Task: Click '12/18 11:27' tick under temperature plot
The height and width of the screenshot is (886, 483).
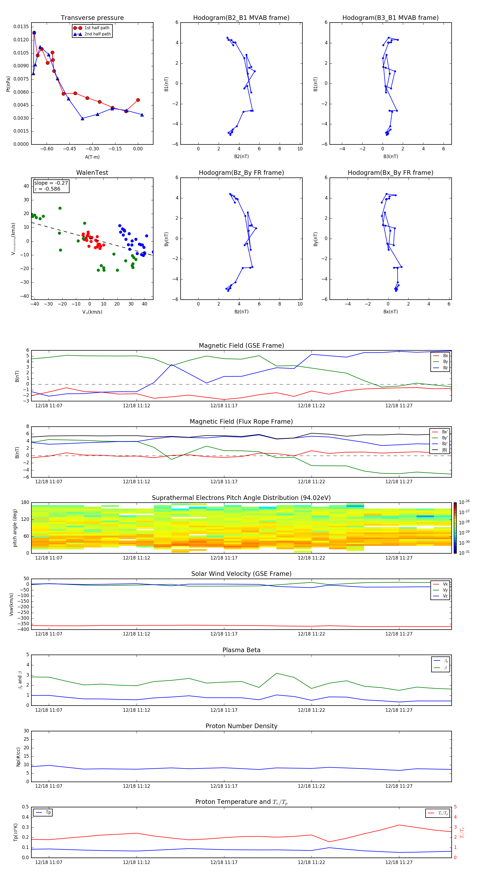Action: click(x=399, y=862)
